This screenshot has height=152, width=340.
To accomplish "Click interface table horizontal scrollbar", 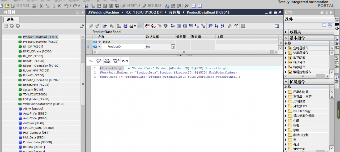I will 184,52.
